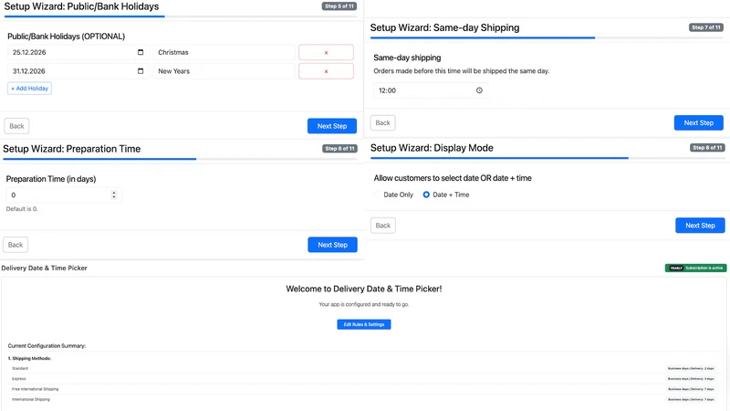The width and height of the screenshot is (730, 411).
Task: Click the yearly Subscription is active badge
Action: (x=695, y=268)
